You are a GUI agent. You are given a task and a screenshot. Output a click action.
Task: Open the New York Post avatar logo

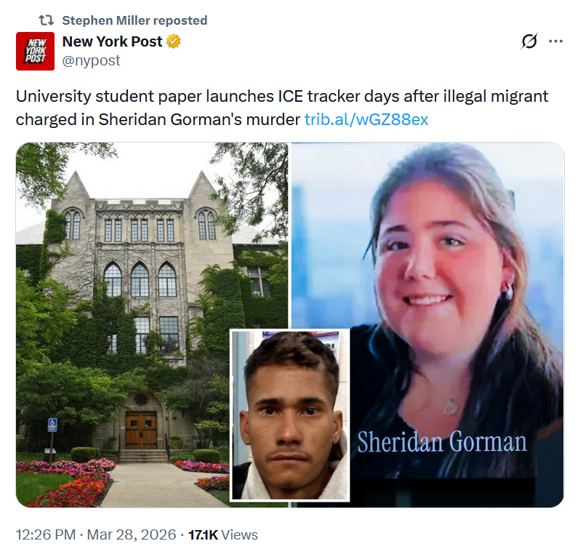[x=35, y=51]
